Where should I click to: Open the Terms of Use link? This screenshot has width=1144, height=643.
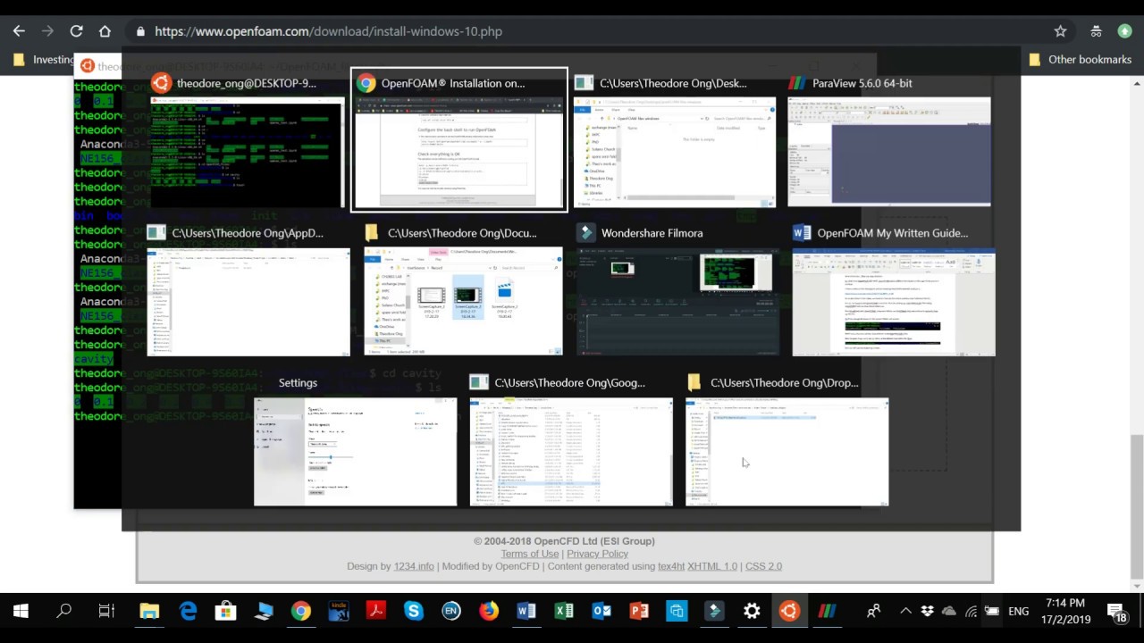(x=529, y=554)
